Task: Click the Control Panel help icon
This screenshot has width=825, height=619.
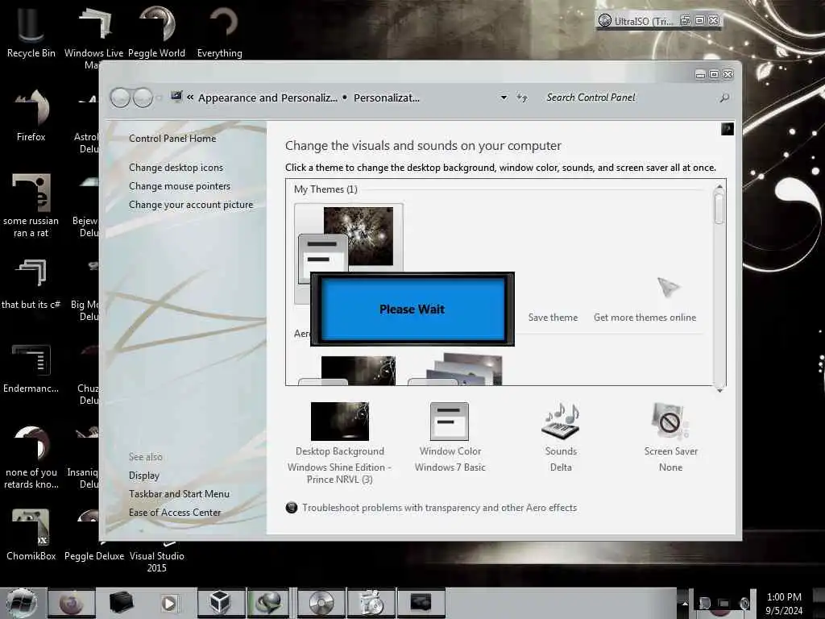Action: (728, 129)
